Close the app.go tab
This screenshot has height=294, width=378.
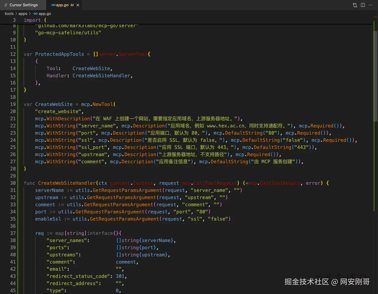click(78, 5)
